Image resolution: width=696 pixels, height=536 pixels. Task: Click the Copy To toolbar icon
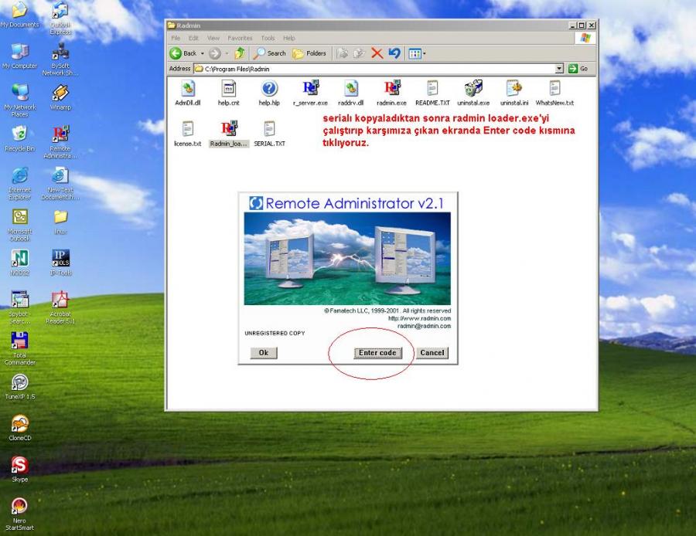pyautogui.click(x=359, y=53)
